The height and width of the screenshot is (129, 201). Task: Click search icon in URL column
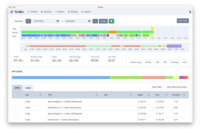tap(130, 95)
